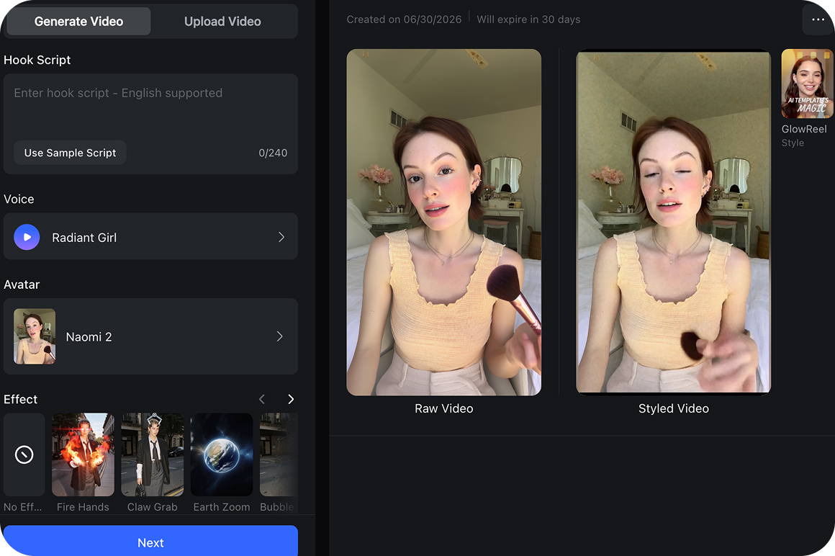Viewport: 835px width, 556px height.
Task: Select the No Effect option
Action: [x=24, y=455]
